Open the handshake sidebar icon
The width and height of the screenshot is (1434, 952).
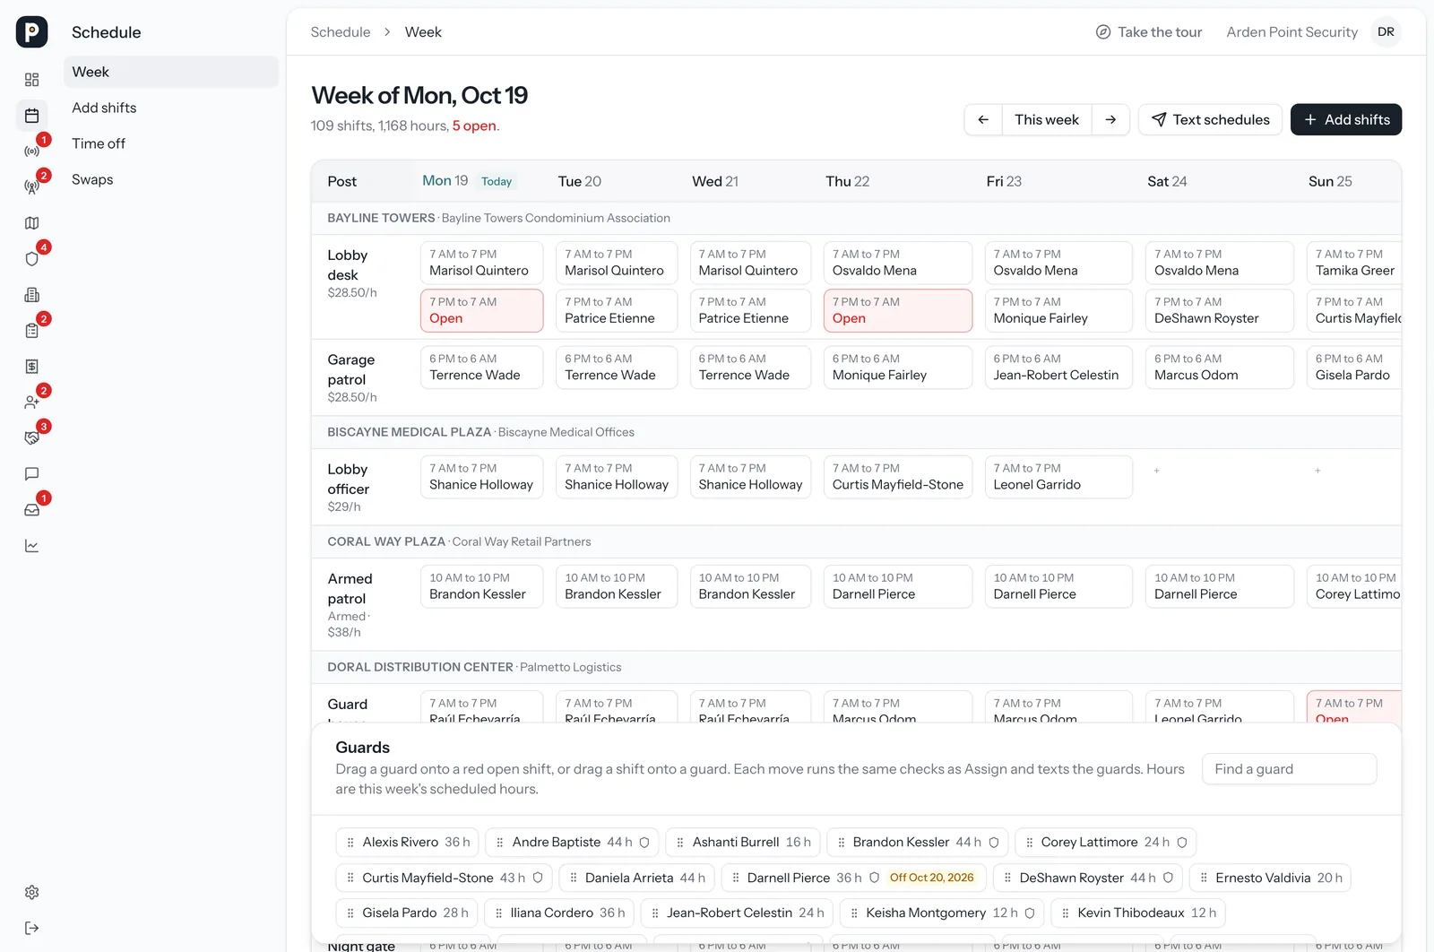click(32, 438)
